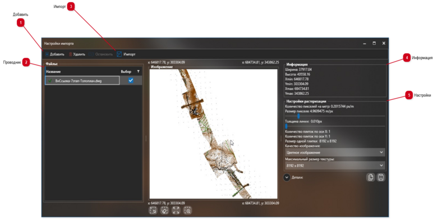Open the Максимальный размер текстуры dropdown
437x220 pixels.
click(335, 166)
